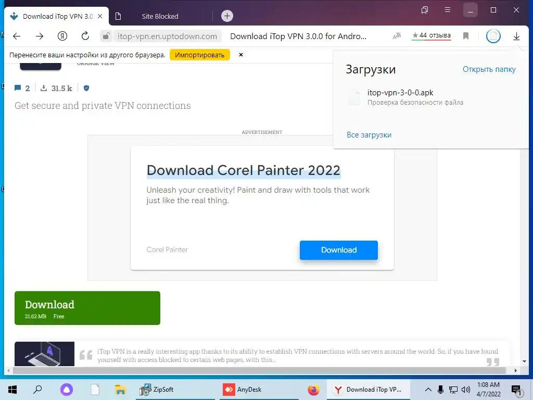Click the itop-vpn.en.uptodown.com address field

click(x=167, y=36)
